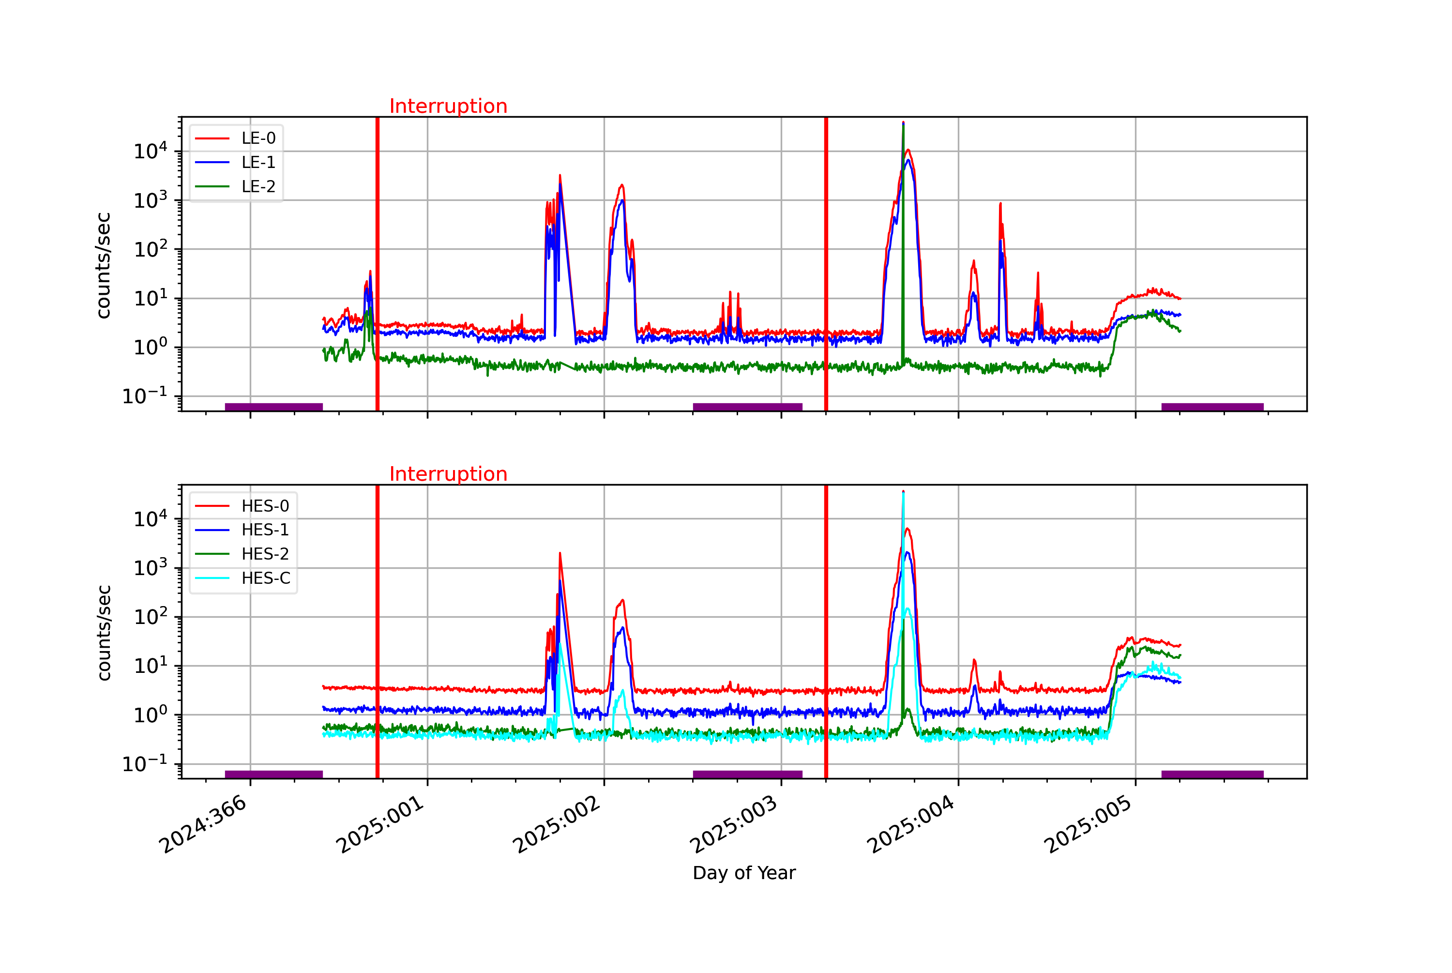Click the middle purple bar in the bottom plot
1452x973 pixels.
[747, 774]
